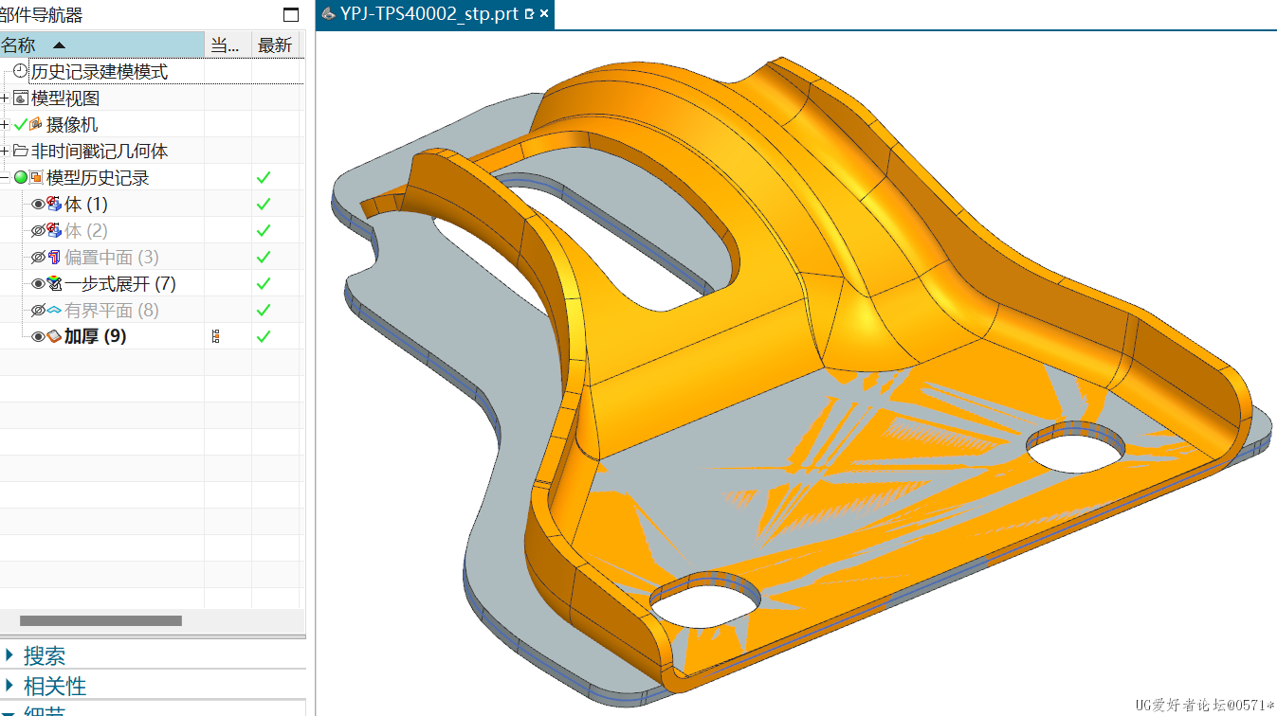1277x716 pixels.
Task: Click the up-to-date checkmark for 加厚 (9)
Action: click(264, 336)
